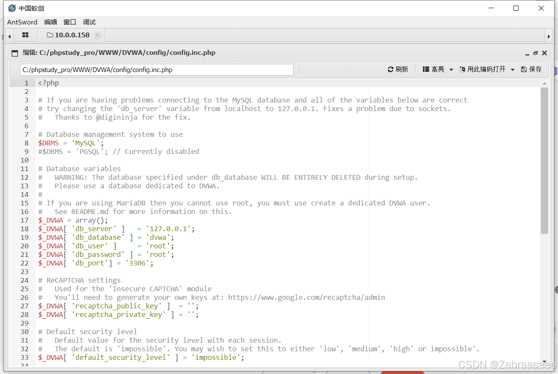Switch to the home grid tab
Image resolution: width=558 pixels, height=374 pixels.
25,35
